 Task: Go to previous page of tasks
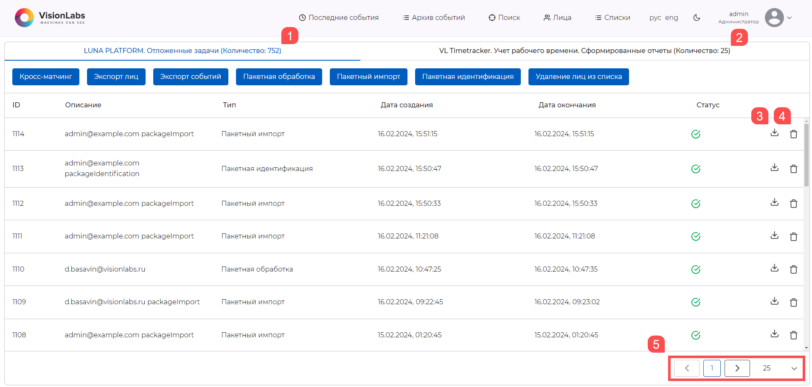[x=687, y=368]
